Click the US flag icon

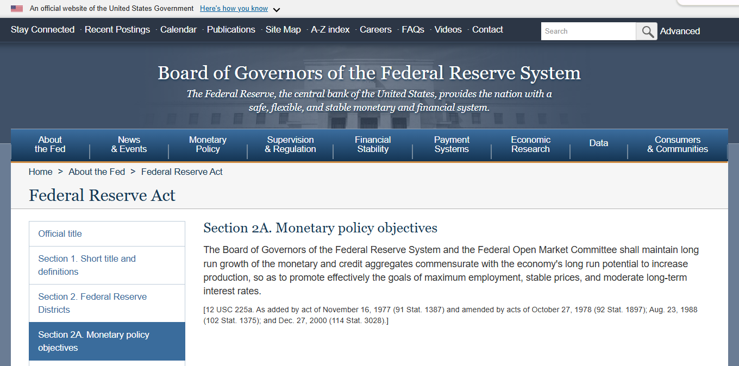click(17, 9)
